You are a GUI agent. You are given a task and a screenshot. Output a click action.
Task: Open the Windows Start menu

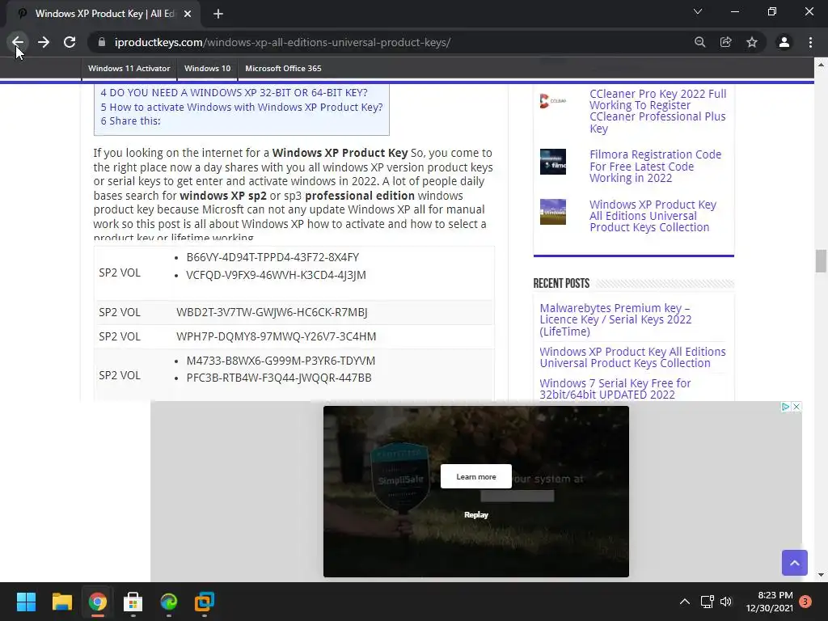(26, 602)
